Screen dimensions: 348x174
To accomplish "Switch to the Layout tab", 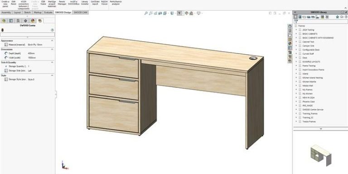I will coord(17,12).
